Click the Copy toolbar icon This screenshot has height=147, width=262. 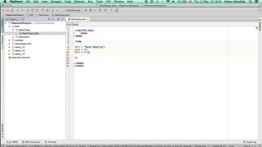pos(32,10)
